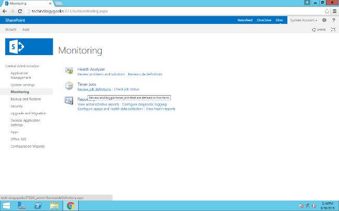Reload the page with refresh icon
The image size is (339, 211).
pyautogui.click(x=20, y=11)
